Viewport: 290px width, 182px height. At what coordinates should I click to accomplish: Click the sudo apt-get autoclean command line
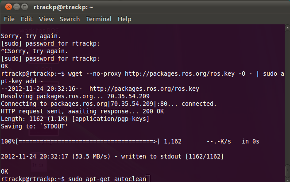tap(106, 178)
